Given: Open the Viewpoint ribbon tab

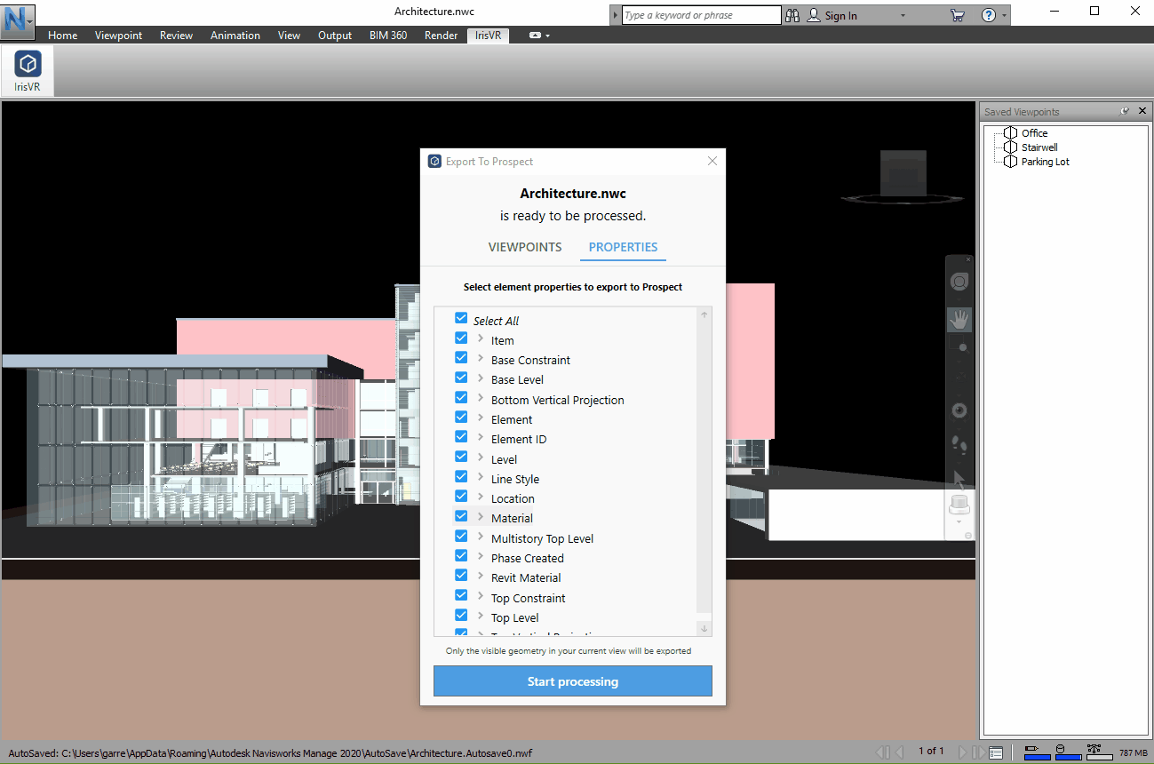Looking at the screenshot, I should [118, 36].
